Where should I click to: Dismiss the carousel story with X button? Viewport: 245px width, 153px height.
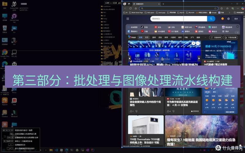coord(194,43)
